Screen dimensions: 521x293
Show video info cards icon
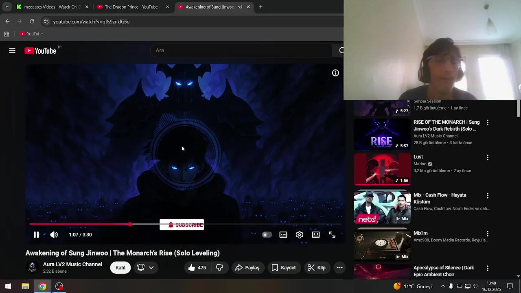335,73
